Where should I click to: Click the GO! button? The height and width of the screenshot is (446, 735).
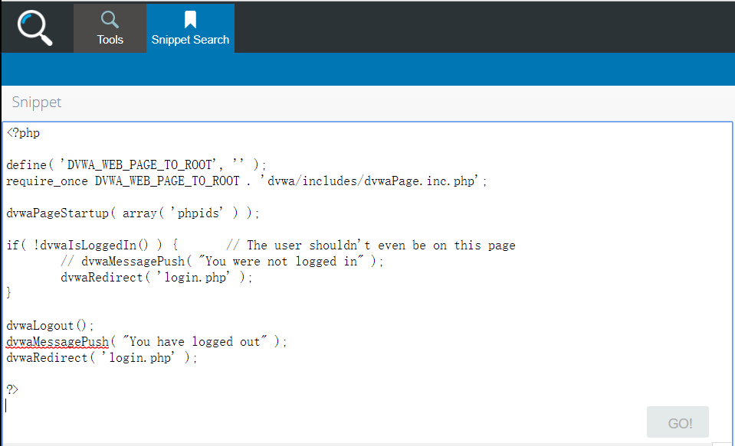coord(678,422)
